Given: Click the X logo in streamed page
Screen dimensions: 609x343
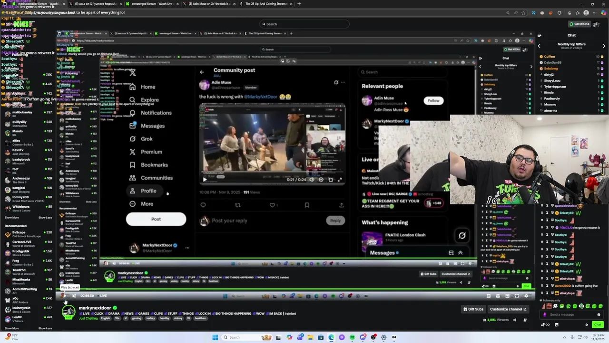Looking at the screenshot, I should pos(133,72).
